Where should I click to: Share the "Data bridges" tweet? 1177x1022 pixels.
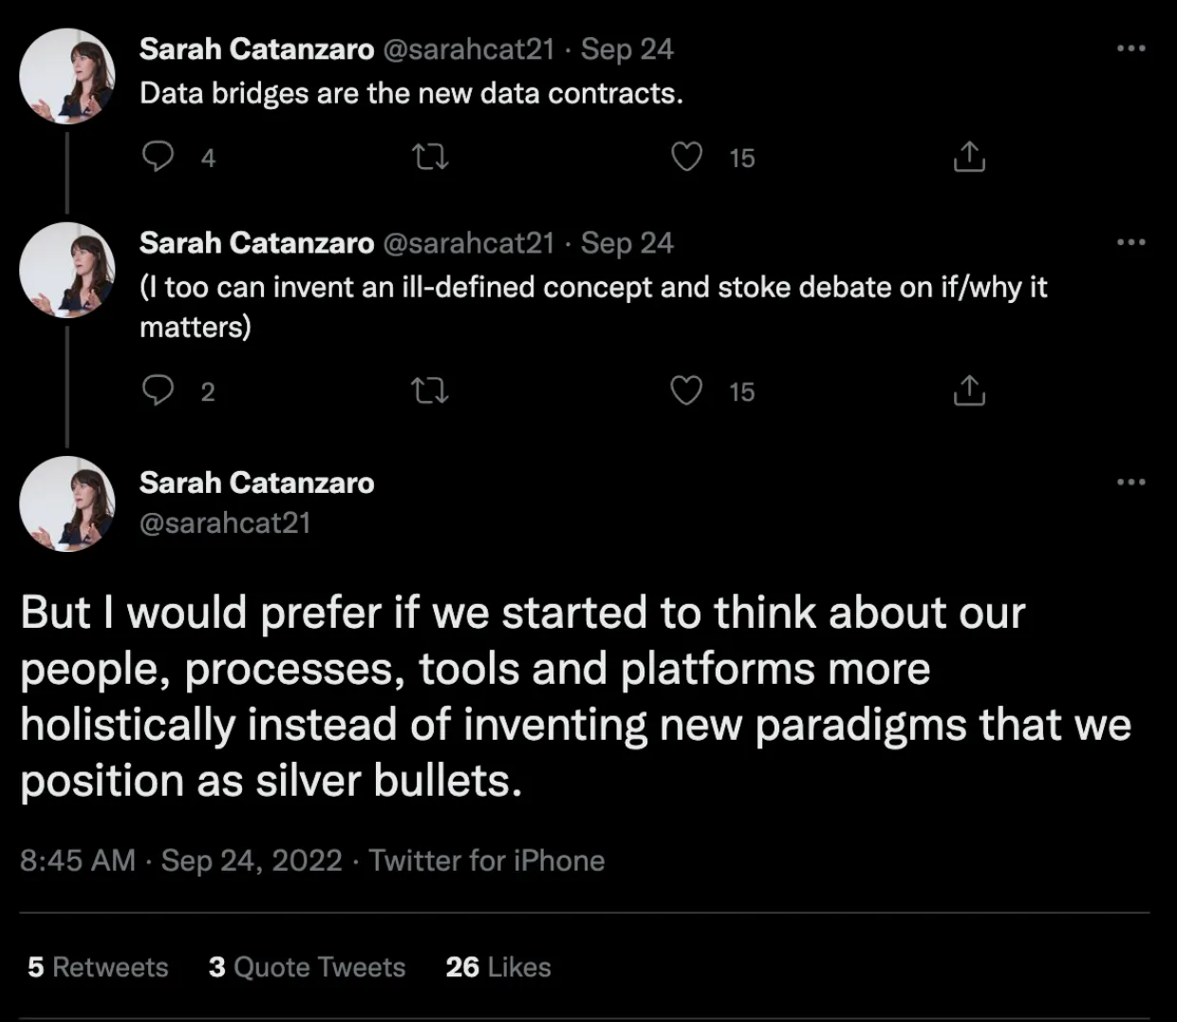(968, 157)
